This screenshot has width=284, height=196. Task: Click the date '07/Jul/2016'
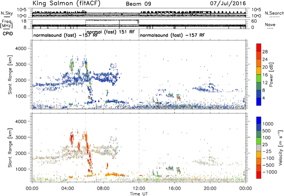click(228, 3)
